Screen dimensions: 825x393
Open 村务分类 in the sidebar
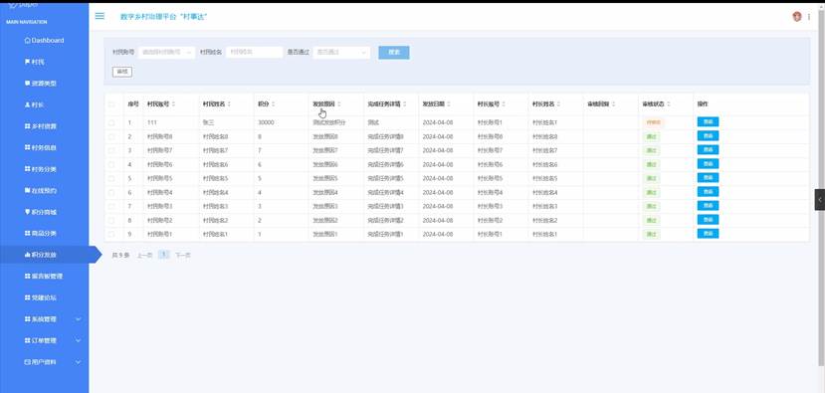[x=44, y=169]
